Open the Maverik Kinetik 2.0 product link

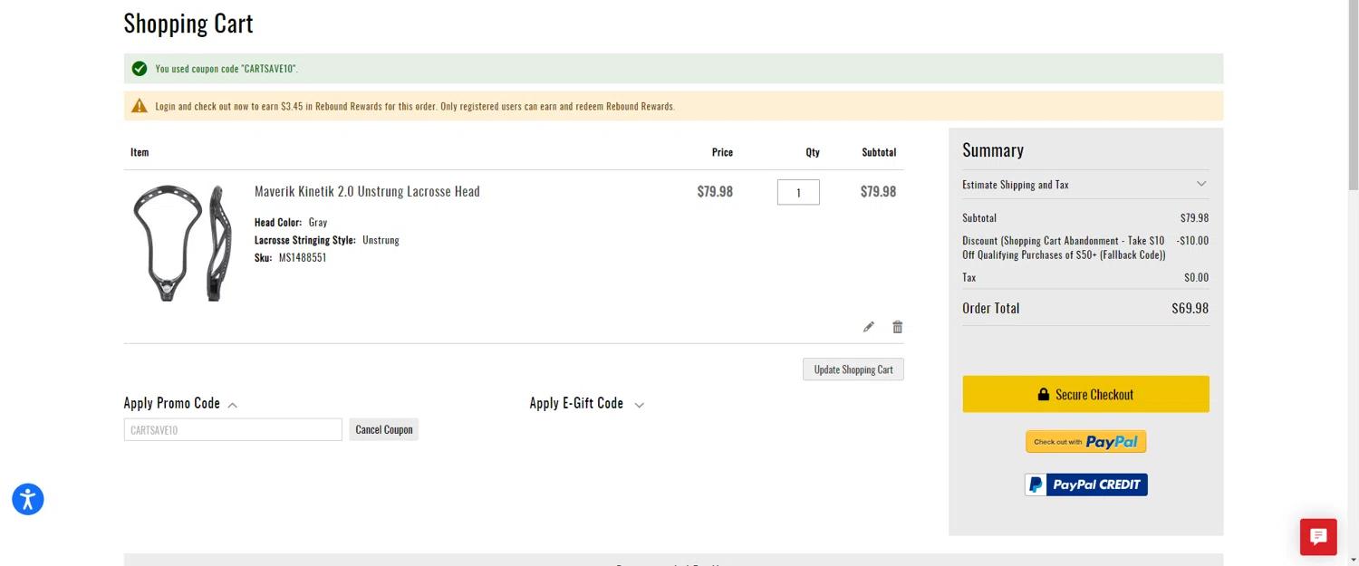point(367,191)
